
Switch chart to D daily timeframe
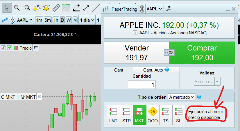(62, 20)
